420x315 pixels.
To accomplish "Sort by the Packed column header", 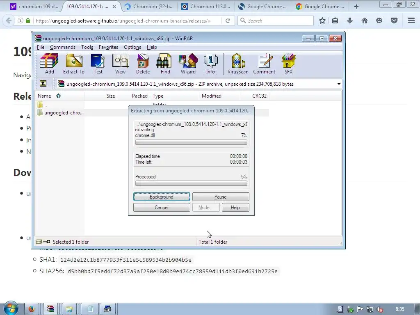I will [134, 96].
